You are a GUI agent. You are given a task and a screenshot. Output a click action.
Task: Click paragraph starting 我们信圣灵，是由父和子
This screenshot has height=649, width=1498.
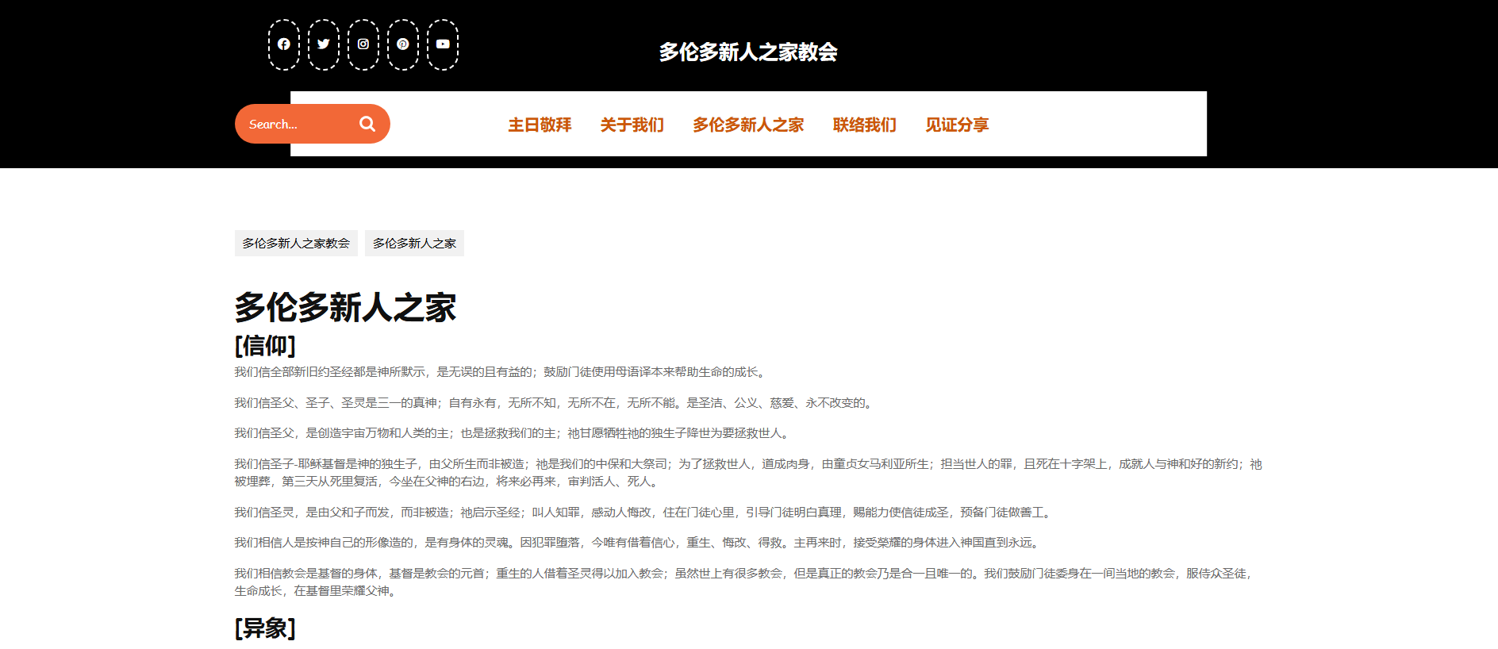[644, 513]
